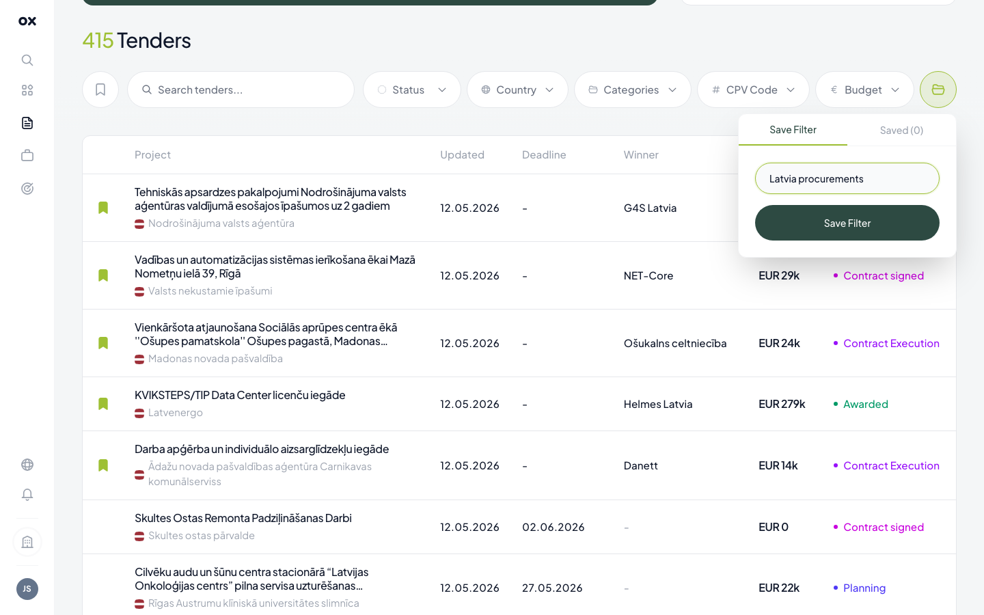Open the target icon in sidebar
The height and width of the screenshot is (615, 984).
(27, 189)
